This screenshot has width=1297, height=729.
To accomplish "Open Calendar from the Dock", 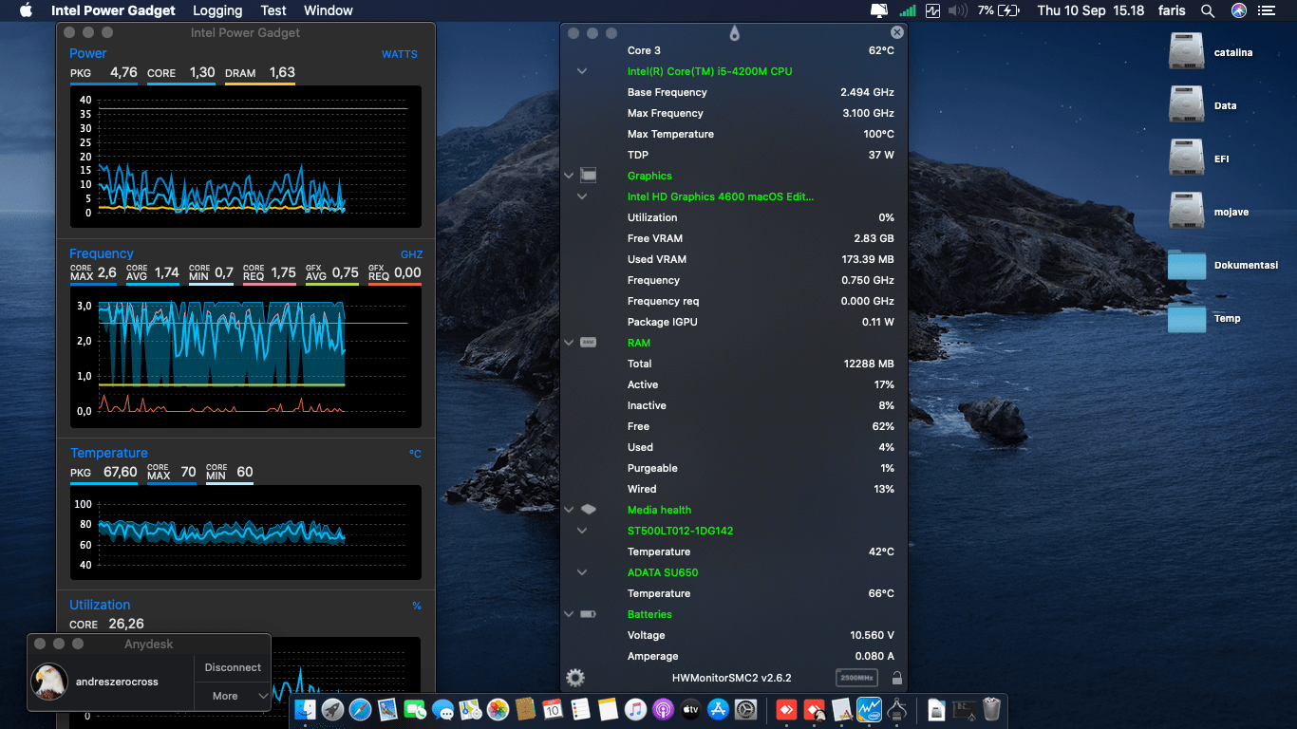I will (553, 709).
